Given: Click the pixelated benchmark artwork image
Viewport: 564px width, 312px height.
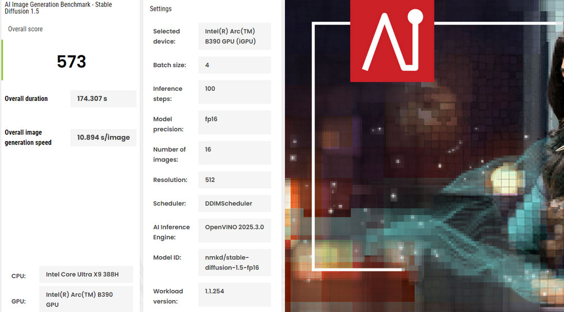Looking at the screenshot, I should 423,197.
